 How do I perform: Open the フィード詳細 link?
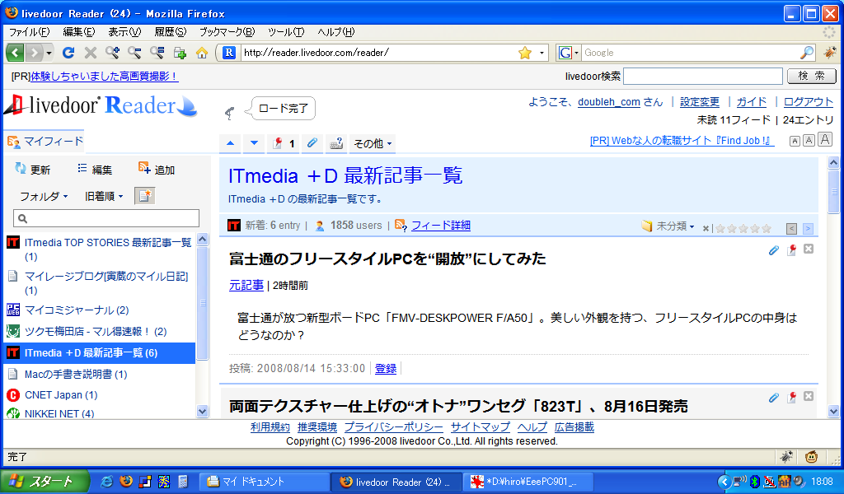[440, 226]
